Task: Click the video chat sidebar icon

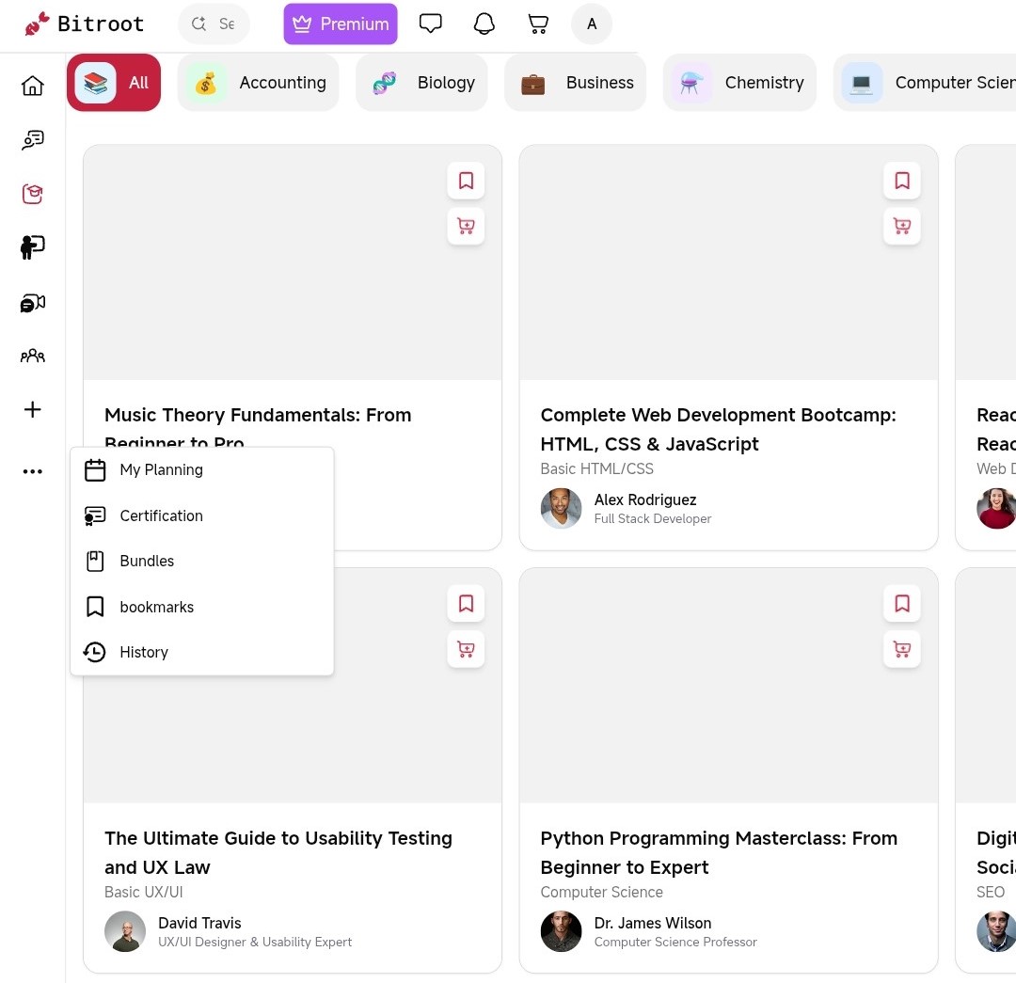Action: pyautogui.click(x=33, y=303)
